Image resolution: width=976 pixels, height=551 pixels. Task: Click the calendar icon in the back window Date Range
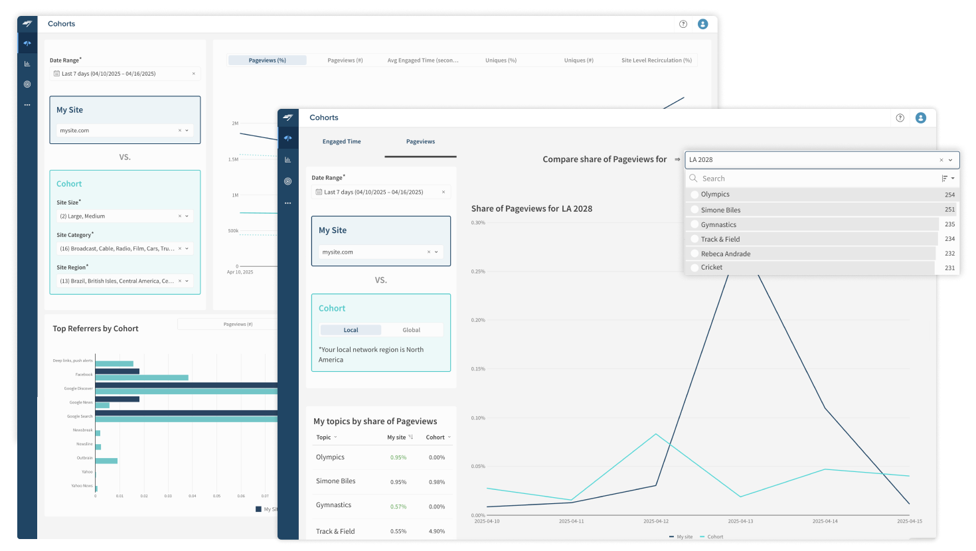[56, 74]
